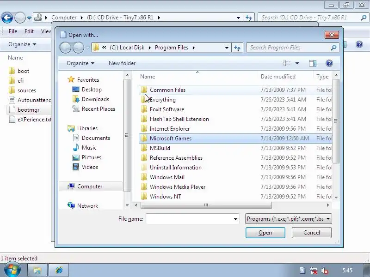Click the Action Center tray icon

pyautogui.click(x=302, y=271)
